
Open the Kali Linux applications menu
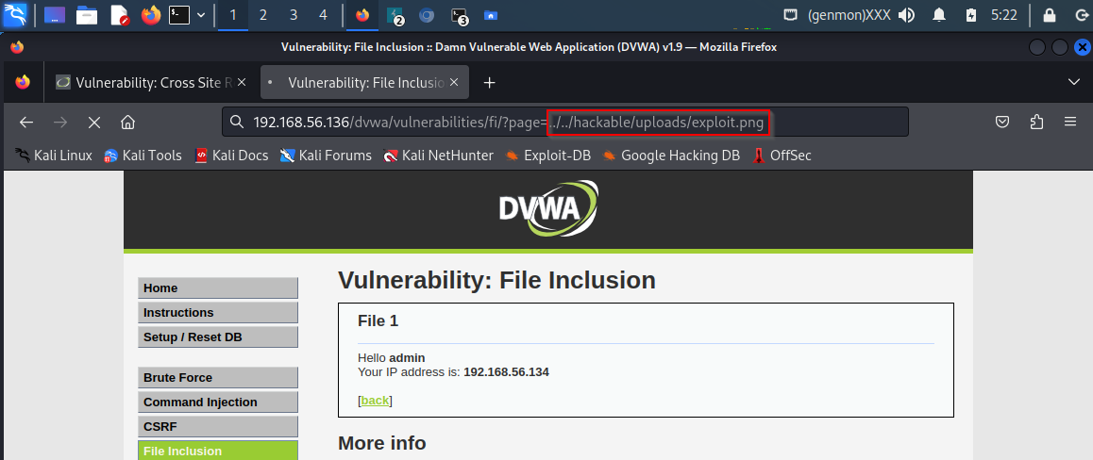[x=15, y=15]
